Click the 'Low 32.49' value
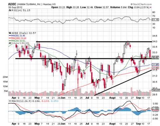The width and height of the screenshot is (160, 126). tap(87, 7)
